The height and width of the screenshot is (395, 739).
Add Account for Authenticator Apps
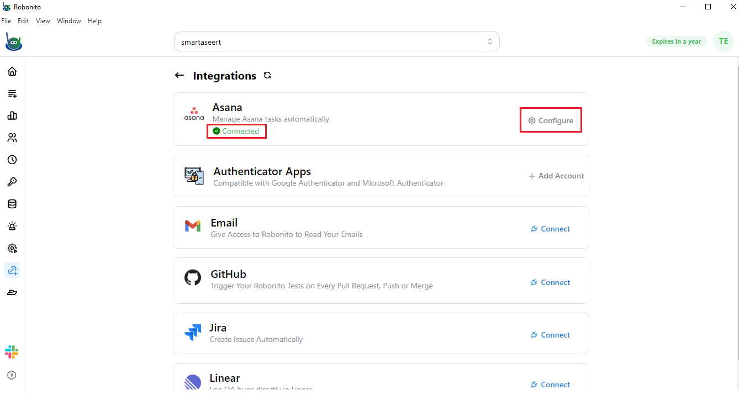[x=556, y=176]
